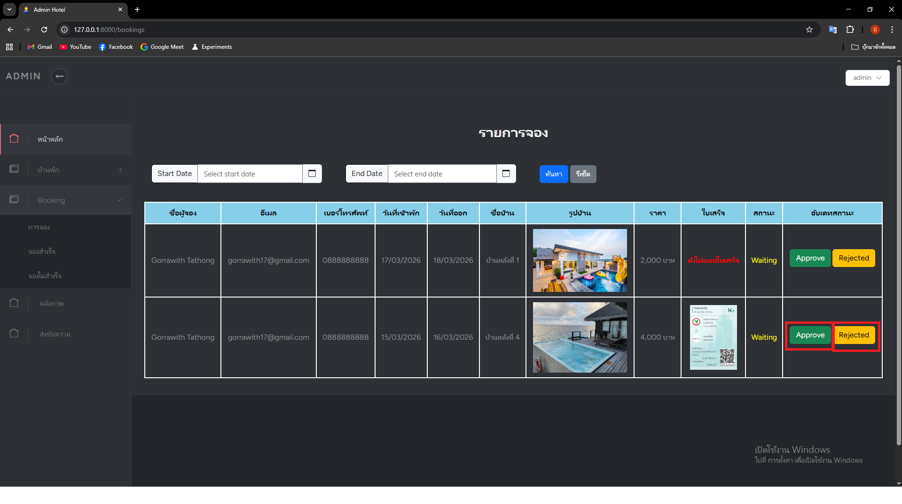The height and width of the screenshot is (504, 902).
Task: Click the ส่งข้อความ sidebar icon
Action: 14,334
